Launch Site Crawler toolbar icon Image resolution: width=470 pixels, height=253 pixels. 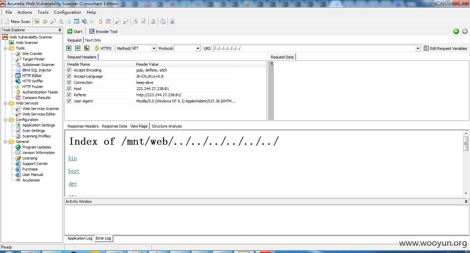pyautogui.click(x=45, y=21)
